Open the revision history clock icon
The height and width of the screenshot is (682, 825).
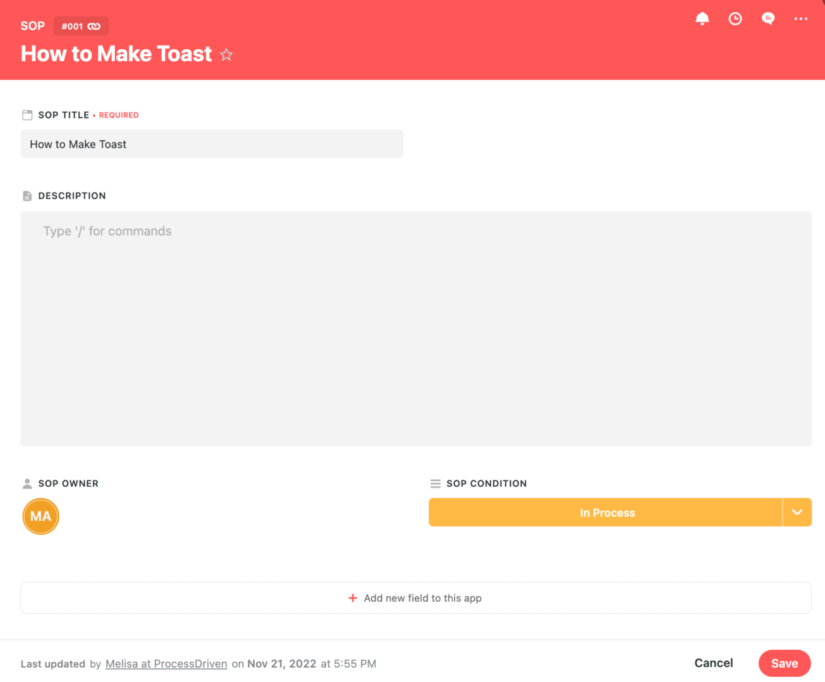pyautogui.click(x=735, y=19)
